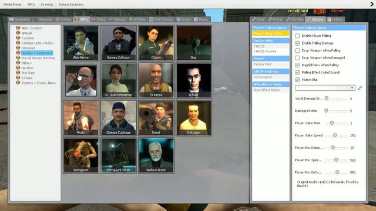Open Mass Effect Biotics options
Viewport: 376px width, 211px height.
tap(270, 90)
